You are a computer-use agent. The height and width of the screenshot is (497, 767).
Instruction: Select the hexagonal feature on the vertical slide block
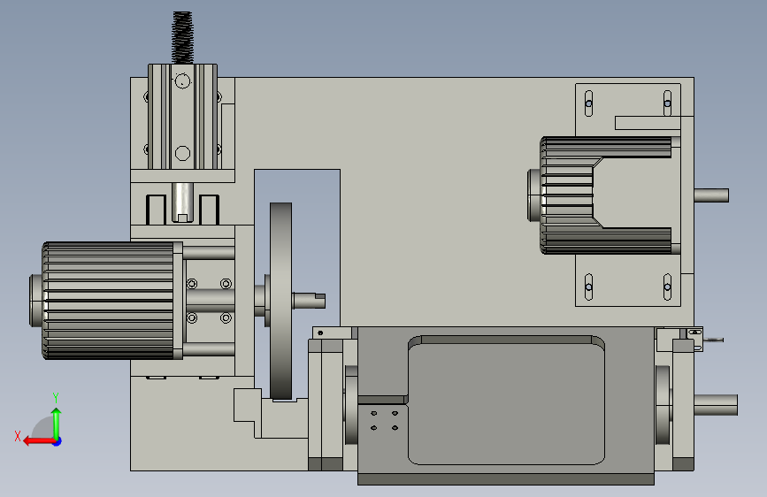coord(182,153)
